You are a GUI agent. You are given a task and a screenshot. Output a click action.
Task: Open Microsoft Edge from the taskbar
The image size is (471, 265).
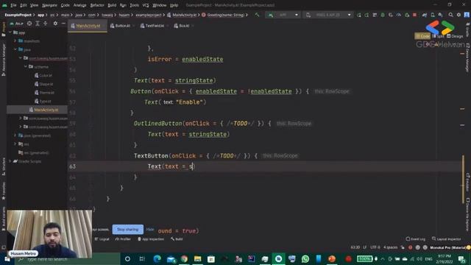[157, 258]
